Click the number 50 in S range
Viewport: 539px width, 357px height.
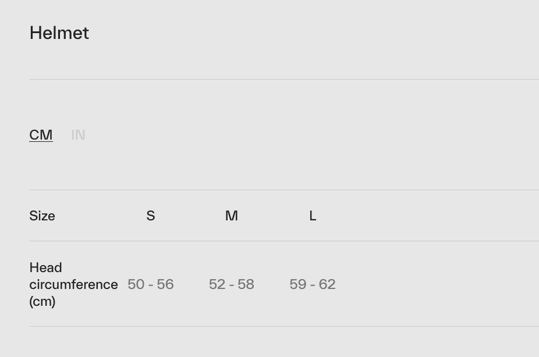point(136,284)
